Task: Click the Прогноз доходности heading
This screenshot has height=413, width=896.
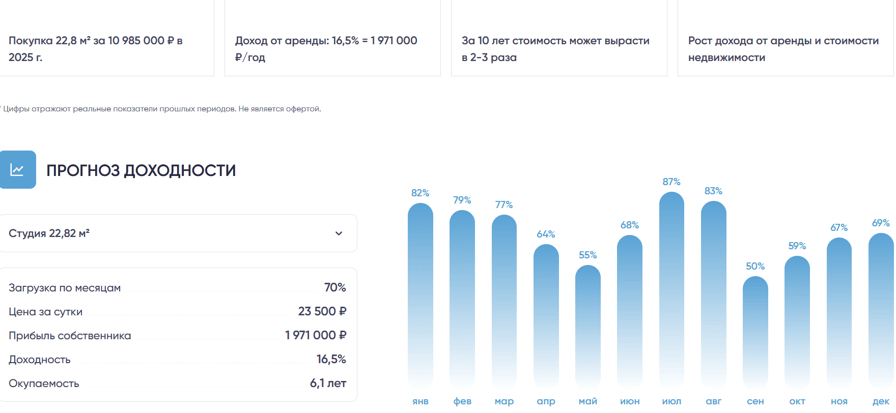Action: coord(141,170)
